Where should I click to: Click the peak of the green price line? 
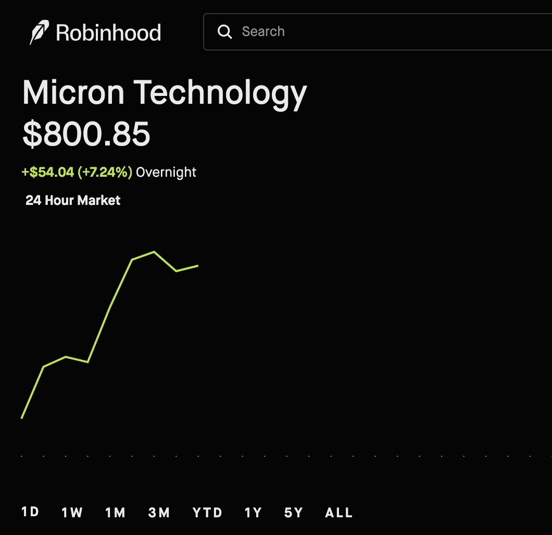point(154,252)
